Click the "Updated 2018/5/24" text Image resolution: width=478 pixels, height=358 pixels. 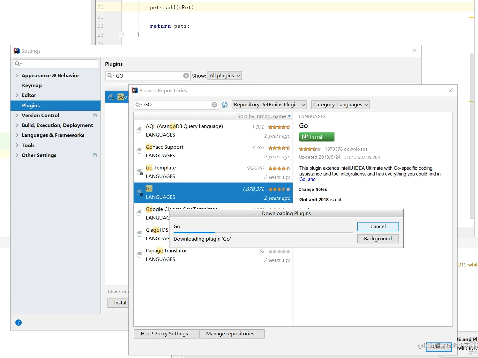click(320, 157)
